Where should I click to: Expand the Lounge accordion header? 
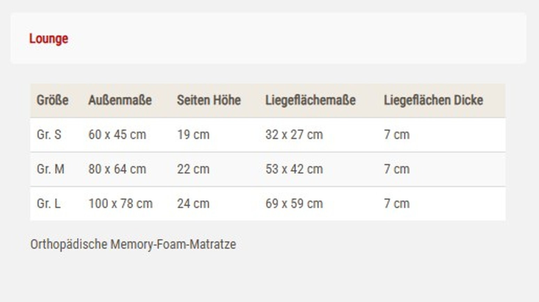pos(268,38)
